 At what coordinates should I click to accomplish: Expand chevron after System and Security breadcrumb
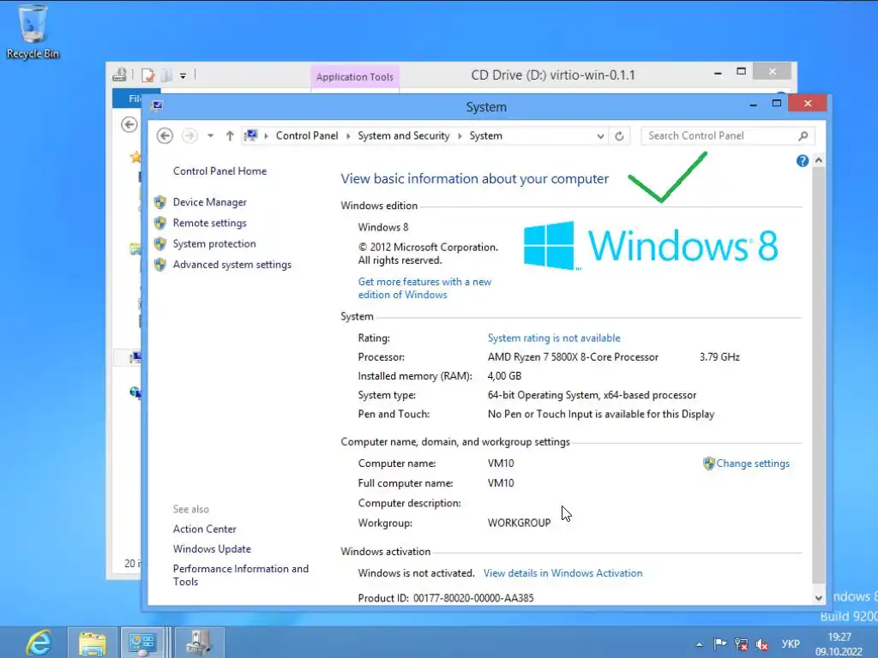point(460,136)
